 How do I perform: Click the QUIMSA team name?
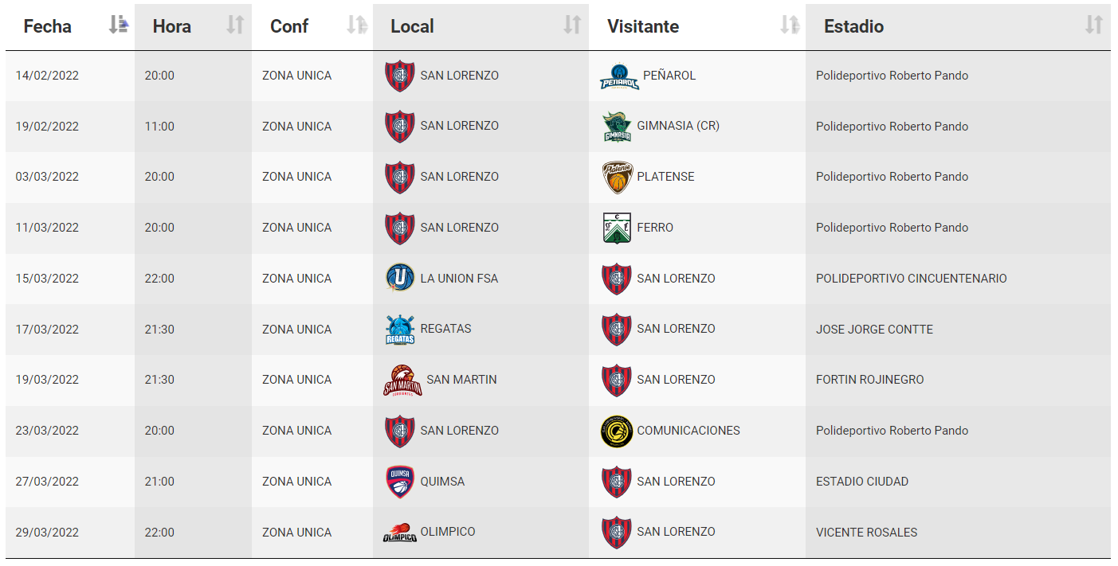coord(442,482)
